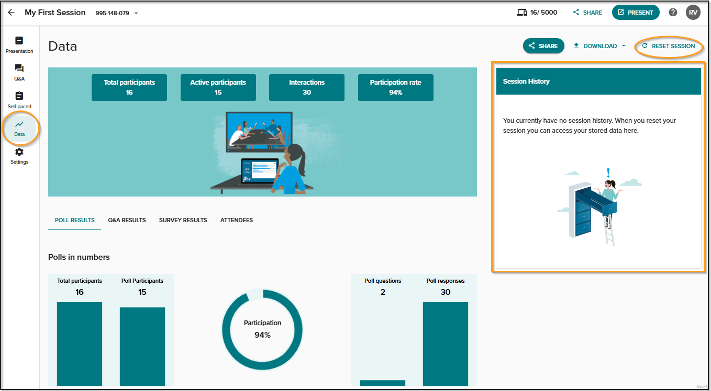Open the Q&A sidebar section
The height and width of the screenshot is (391, 711).
[19, 73]
